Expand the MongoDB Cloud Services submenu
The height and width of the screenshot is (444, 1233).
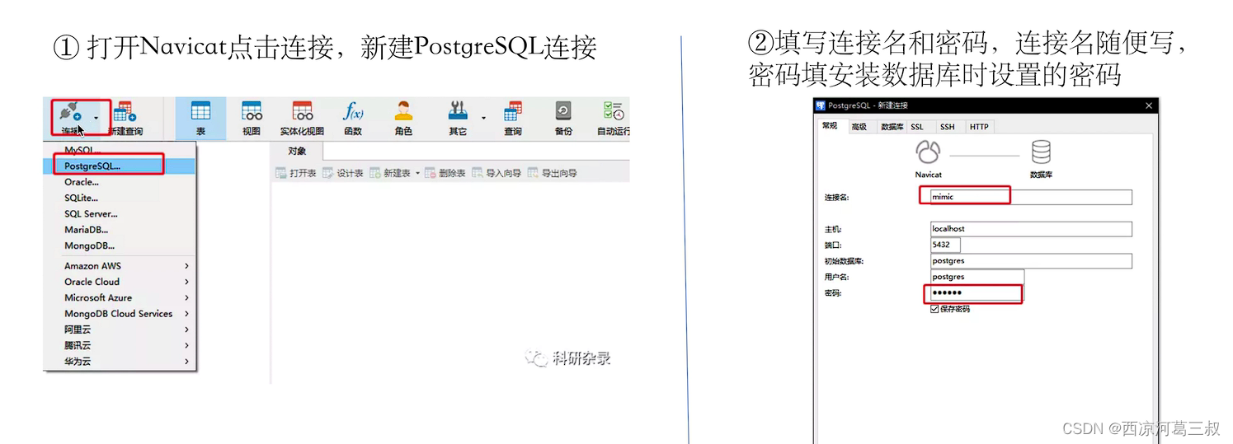click(x=187, y=314)
